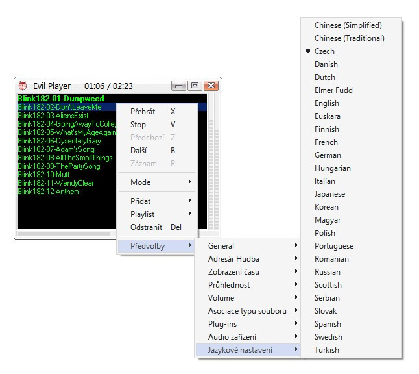Switch language to Danish
This screenshot has height=374, width=419.
coord(352,64)
